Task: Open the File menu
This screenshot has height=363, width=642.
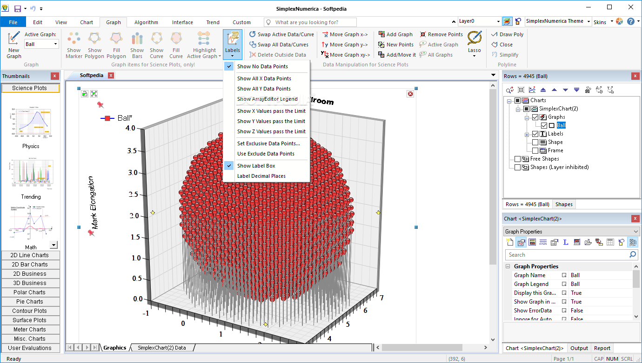Action: 13,22
